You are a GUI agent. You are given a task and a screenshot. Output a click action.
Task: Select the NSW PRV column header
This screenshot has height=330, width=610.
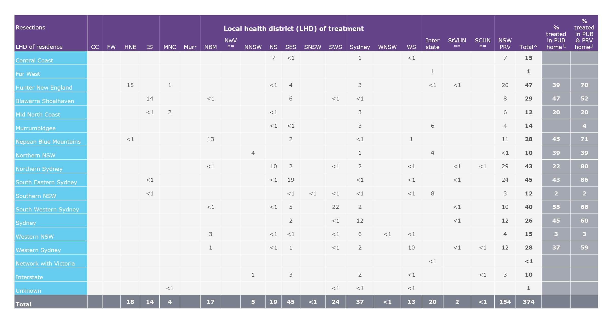pos(505,44)
